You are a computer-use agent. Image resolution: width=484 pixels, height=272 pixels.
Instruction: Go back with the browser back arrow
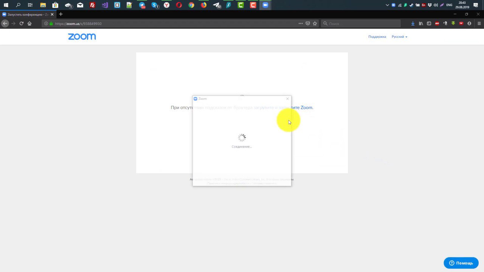5,23
